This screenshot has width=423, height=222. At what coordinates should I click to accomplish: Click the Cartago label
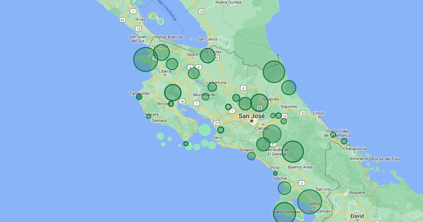point(263,128)
